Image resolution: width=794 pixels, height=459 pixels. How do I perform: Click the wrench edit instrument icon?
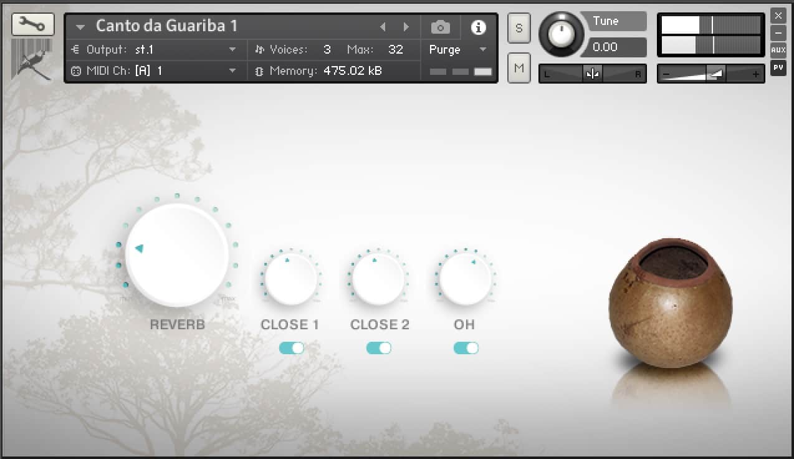(x=32, y=24)
